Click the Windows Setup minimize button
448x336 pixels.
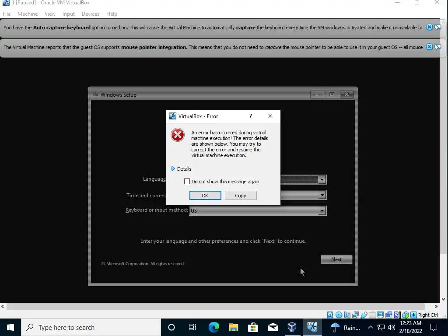click(317, 94)
